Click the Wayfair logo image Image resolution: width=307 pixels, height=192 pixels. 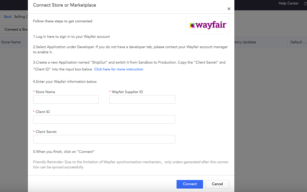point(208,25)
